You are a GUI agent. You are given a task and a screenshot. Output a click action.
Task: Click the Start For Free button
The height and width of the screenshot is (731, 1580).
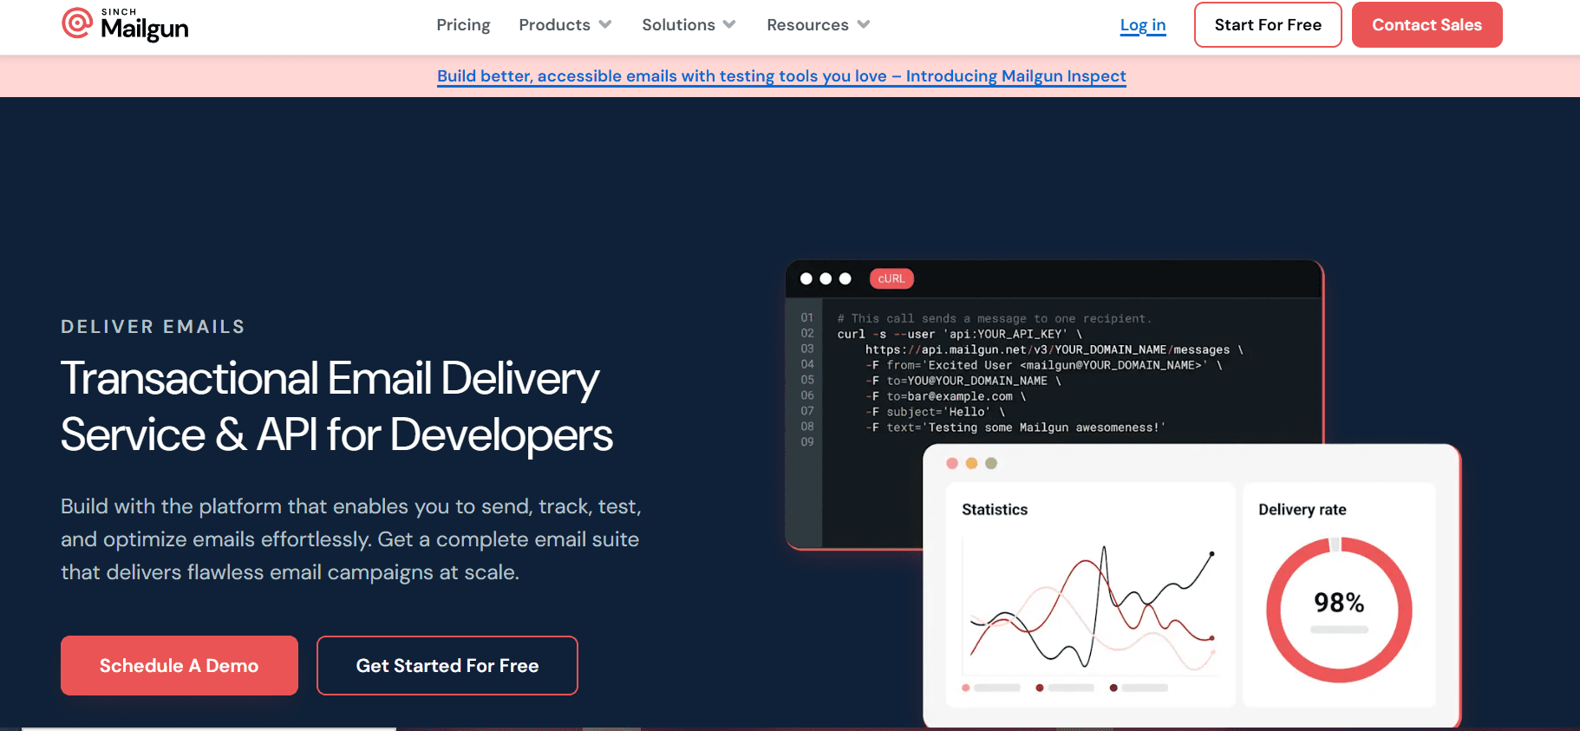click(x=1268, y=25)
